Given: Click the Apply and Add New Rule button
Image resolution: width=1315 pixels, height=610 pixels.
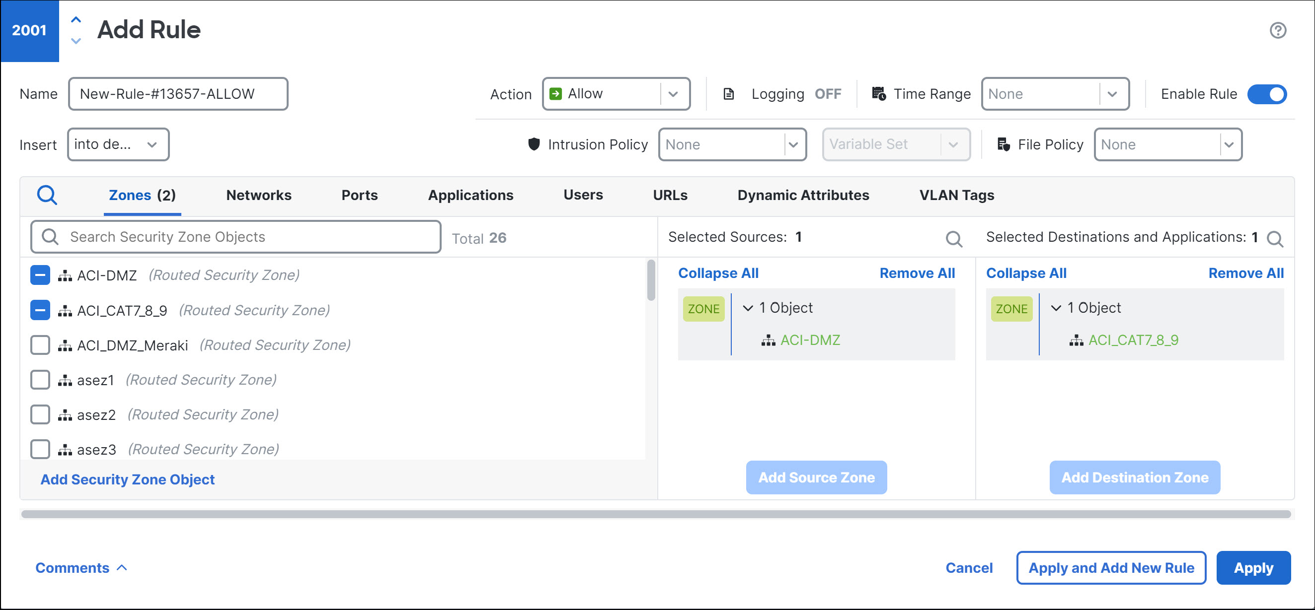Looking at the screenshot, I should coord(1110,567).
